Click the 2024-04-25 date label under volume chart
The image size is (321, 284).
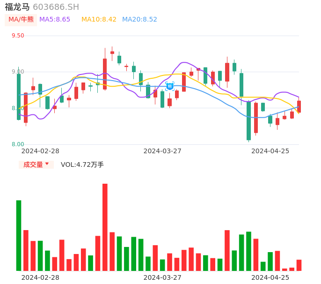(270, 277)
